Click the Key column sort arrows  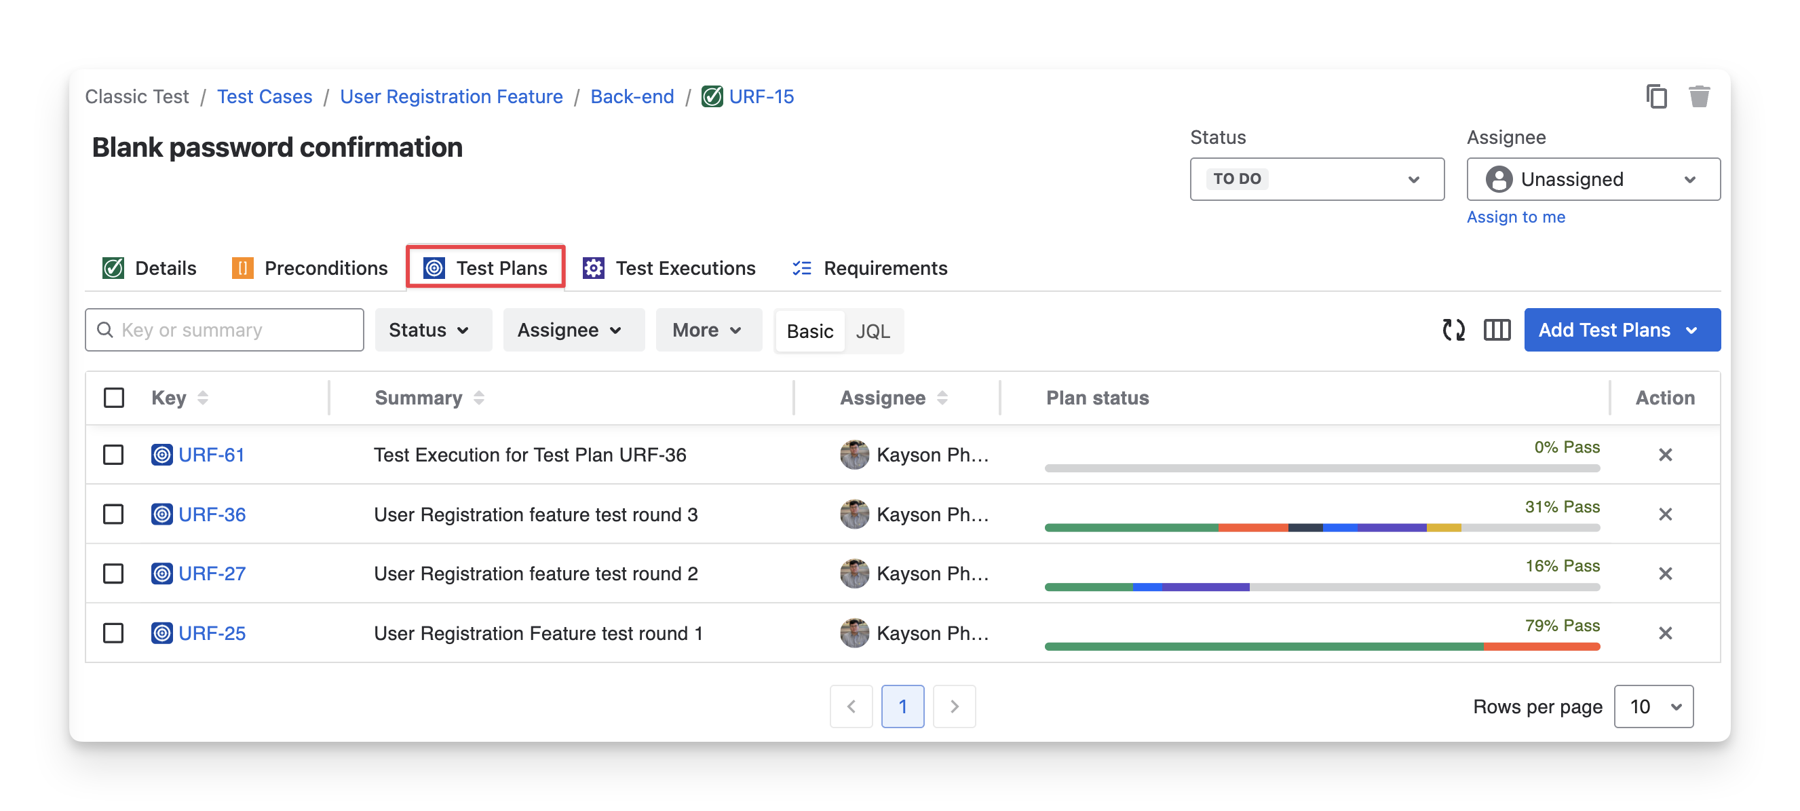click(x=203, y=398)
